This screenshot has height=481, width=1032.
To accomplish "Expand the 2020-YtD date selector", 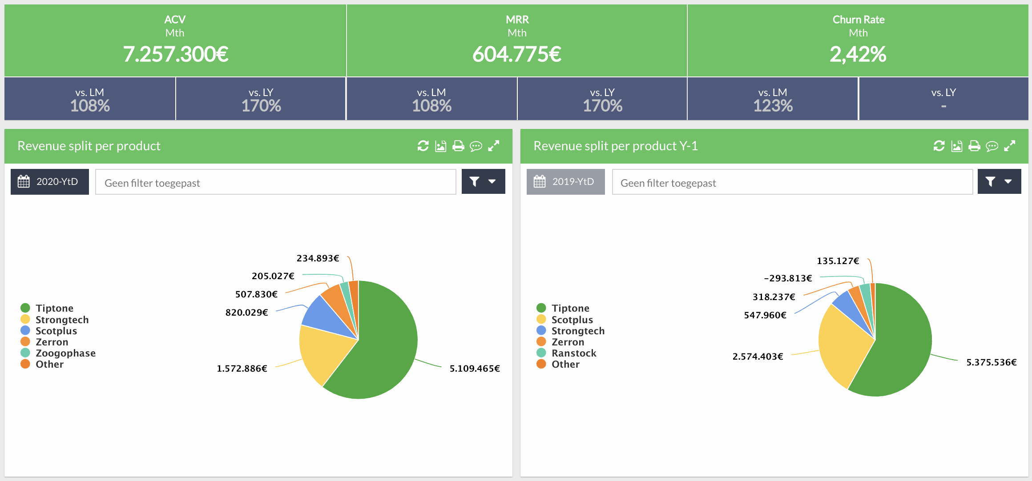I will pos(49,181).
